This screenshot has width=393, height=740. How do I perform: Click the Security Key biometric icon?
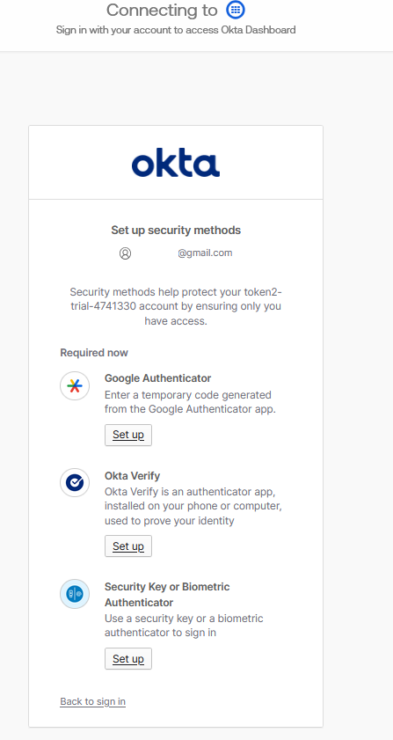tap(75, 594)
